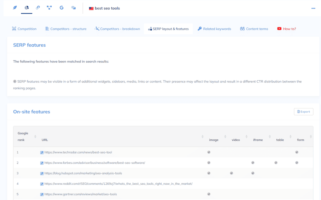
Task: Open the comments chat icon
Action: (x=73, y=7)
